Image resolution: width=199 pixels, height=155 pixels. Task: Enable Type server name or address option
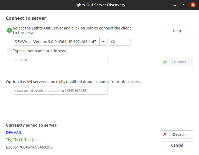9,51
